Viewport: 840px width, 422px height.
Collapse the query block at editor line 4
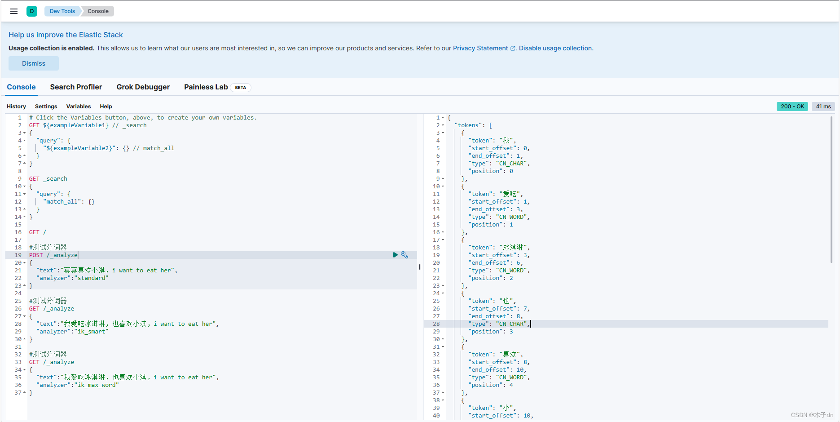tap(24, 141)
